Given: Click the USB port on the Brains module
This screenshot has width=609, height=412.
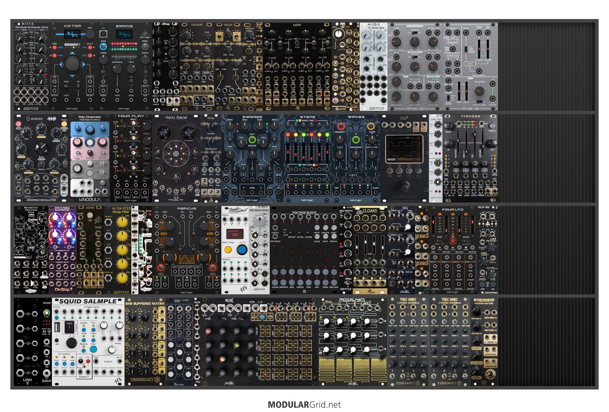Looking at the screenshot, I should click(x=103, y=34).
